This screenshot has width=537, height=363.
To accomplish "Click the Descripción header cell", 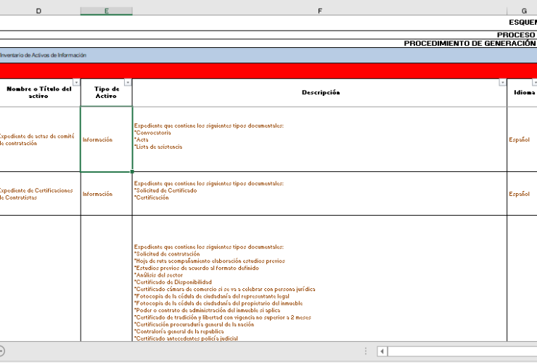I will point(319,92).
